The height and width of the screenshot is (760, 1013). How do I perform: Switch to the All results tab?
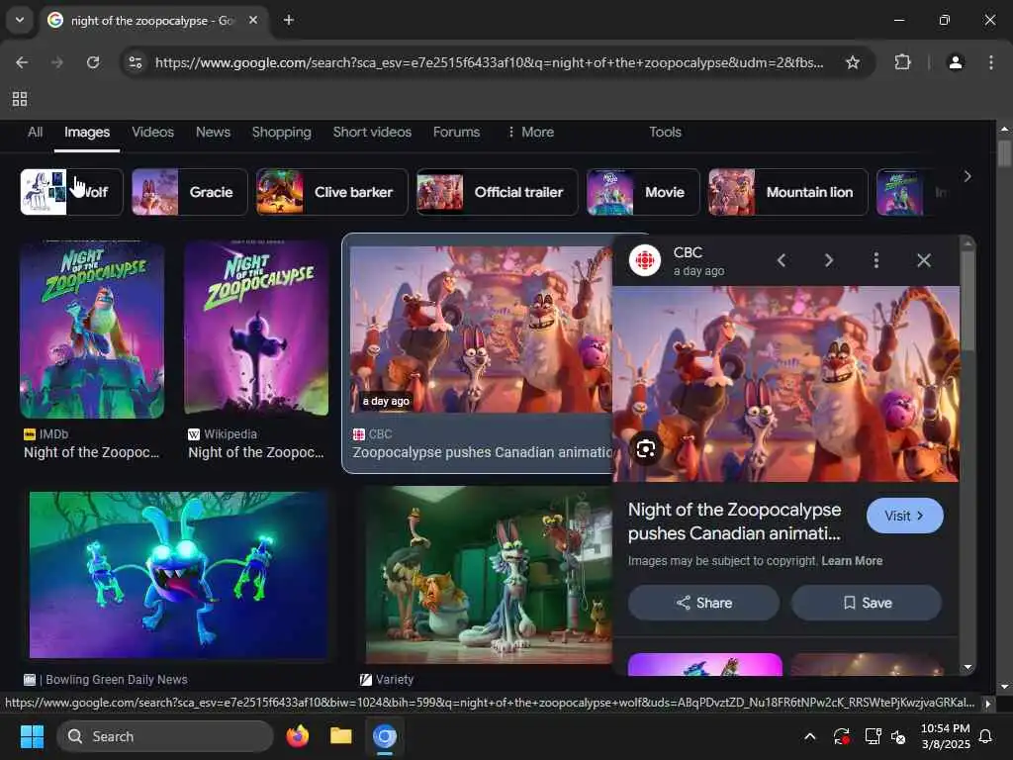pyautogui.click(x=36, y=132)
